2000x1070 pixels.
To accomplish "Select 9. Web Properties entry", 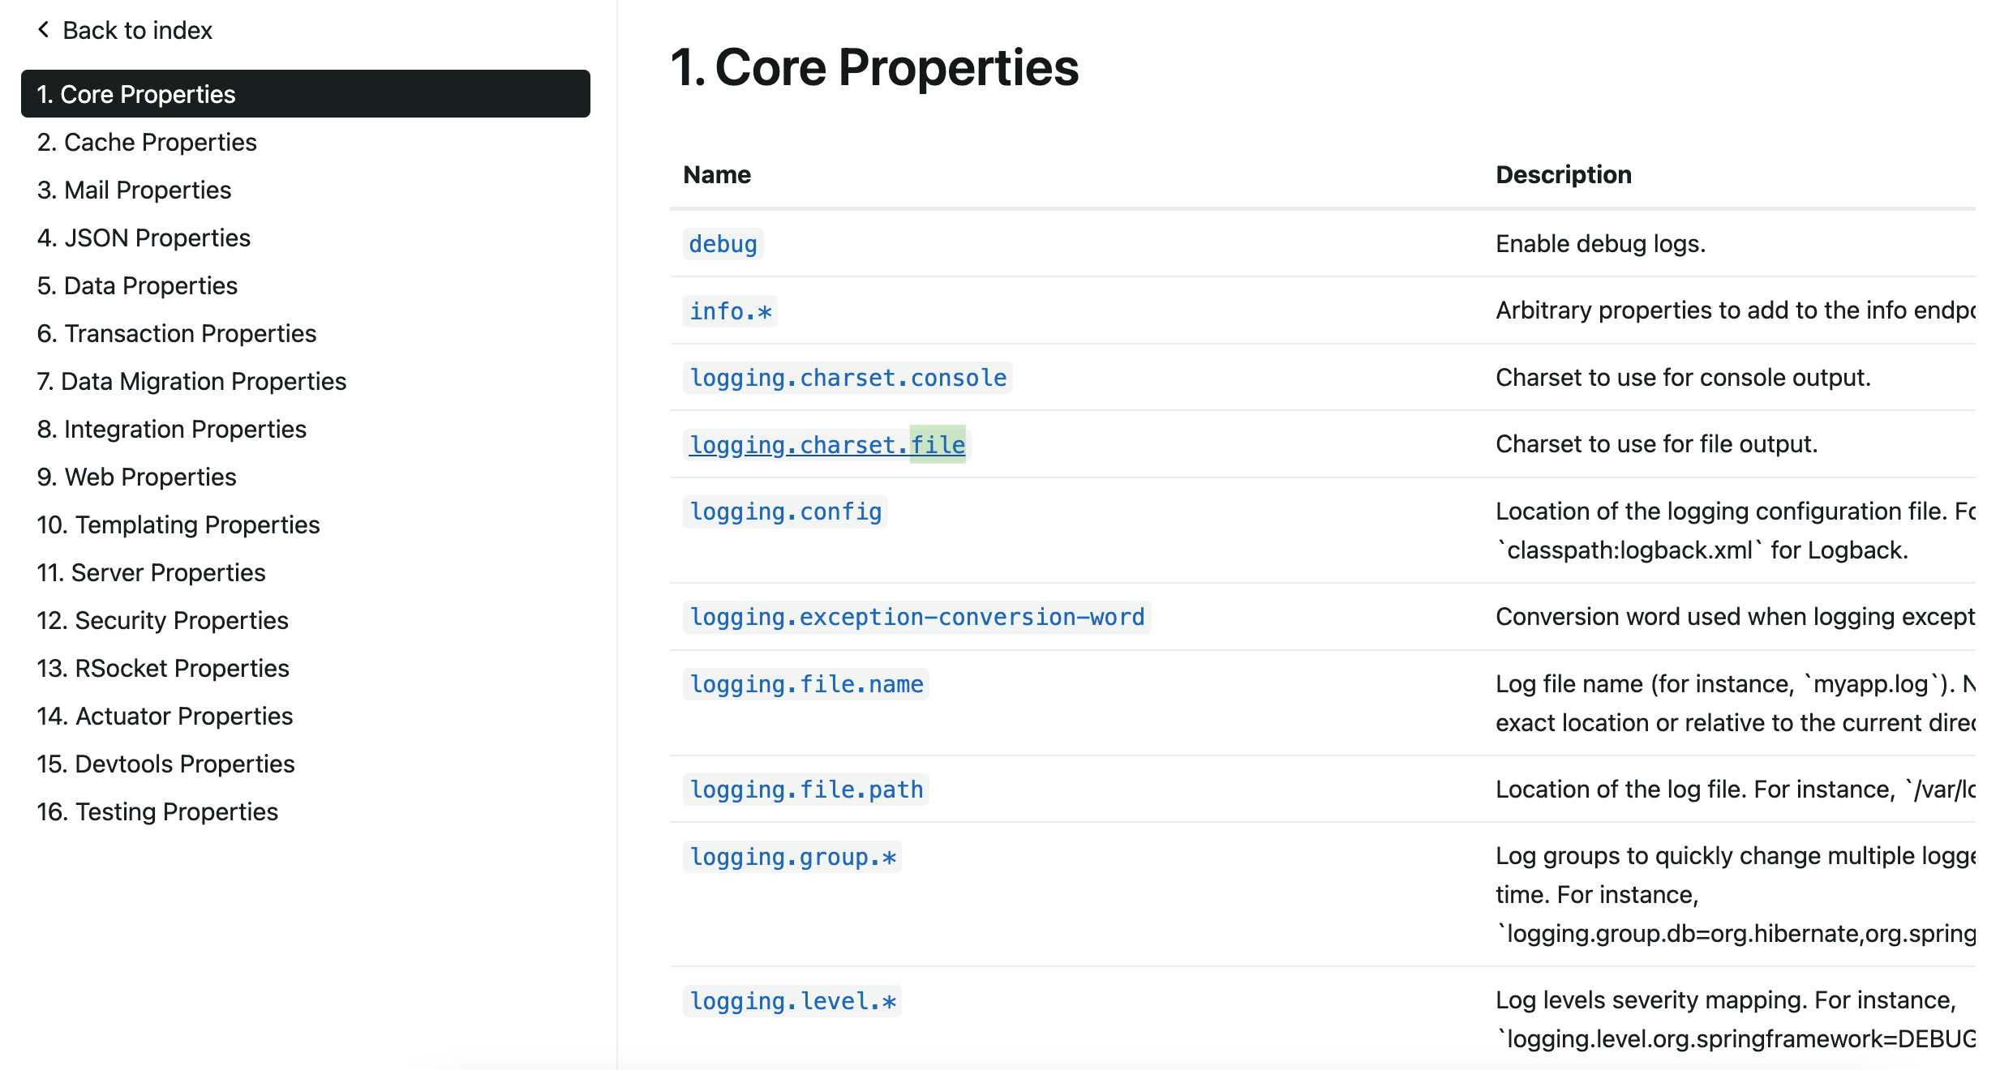I will pyautogui.click(x=136, y=477).
